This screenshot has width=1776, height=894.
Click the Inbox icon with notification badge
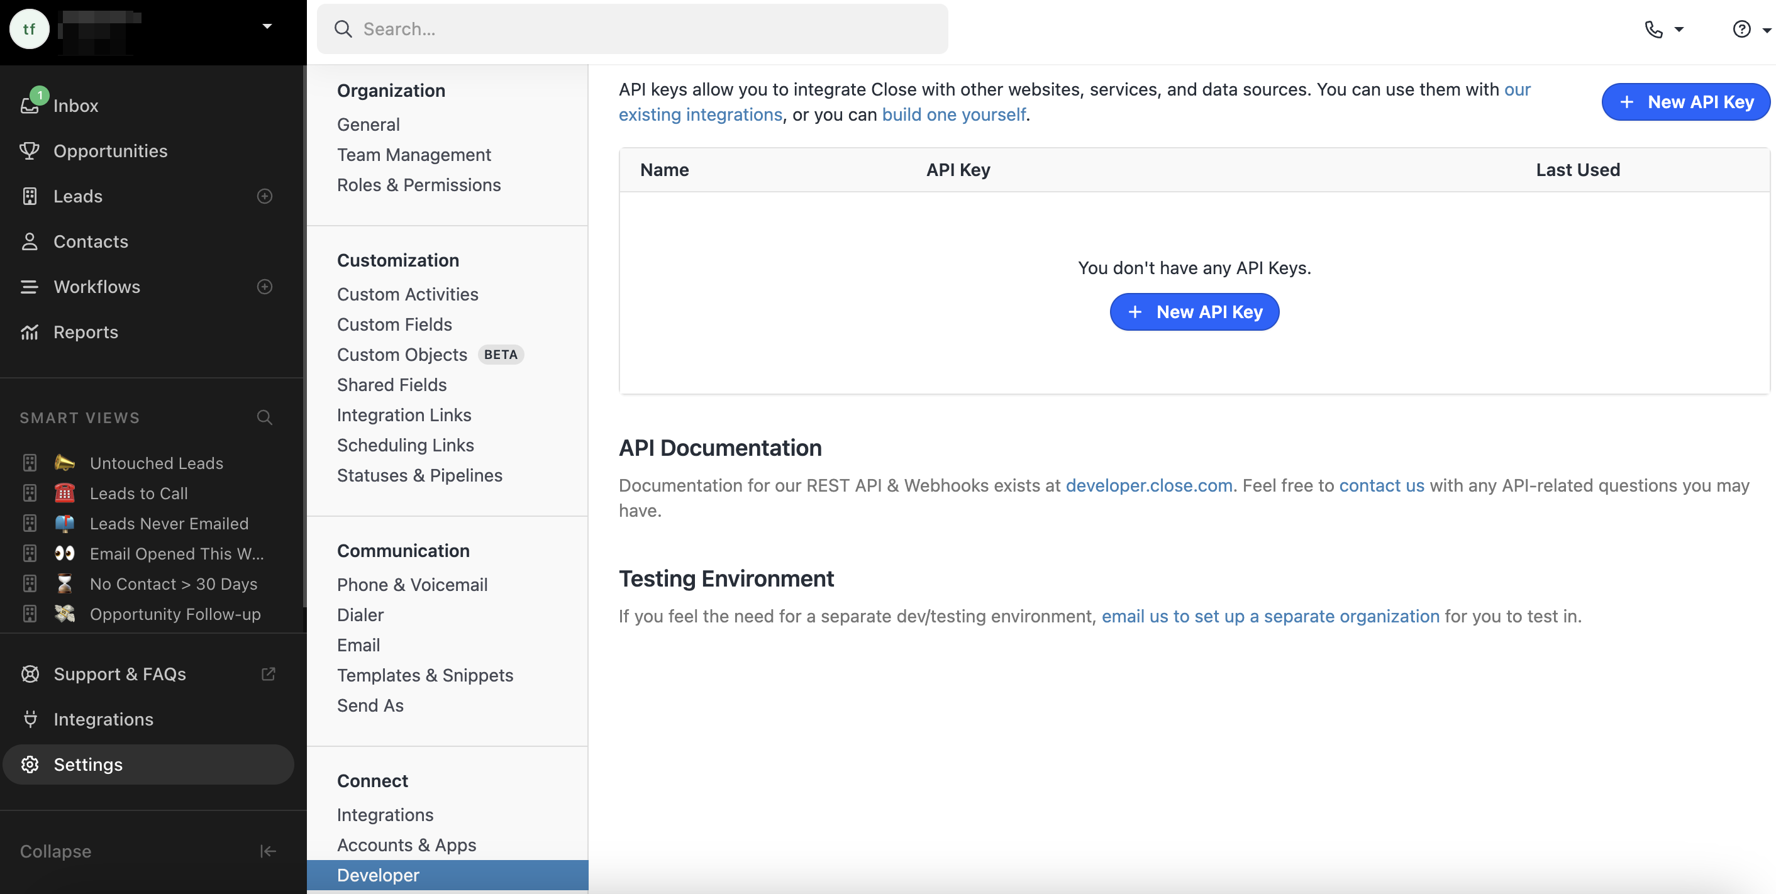(30, 104)
